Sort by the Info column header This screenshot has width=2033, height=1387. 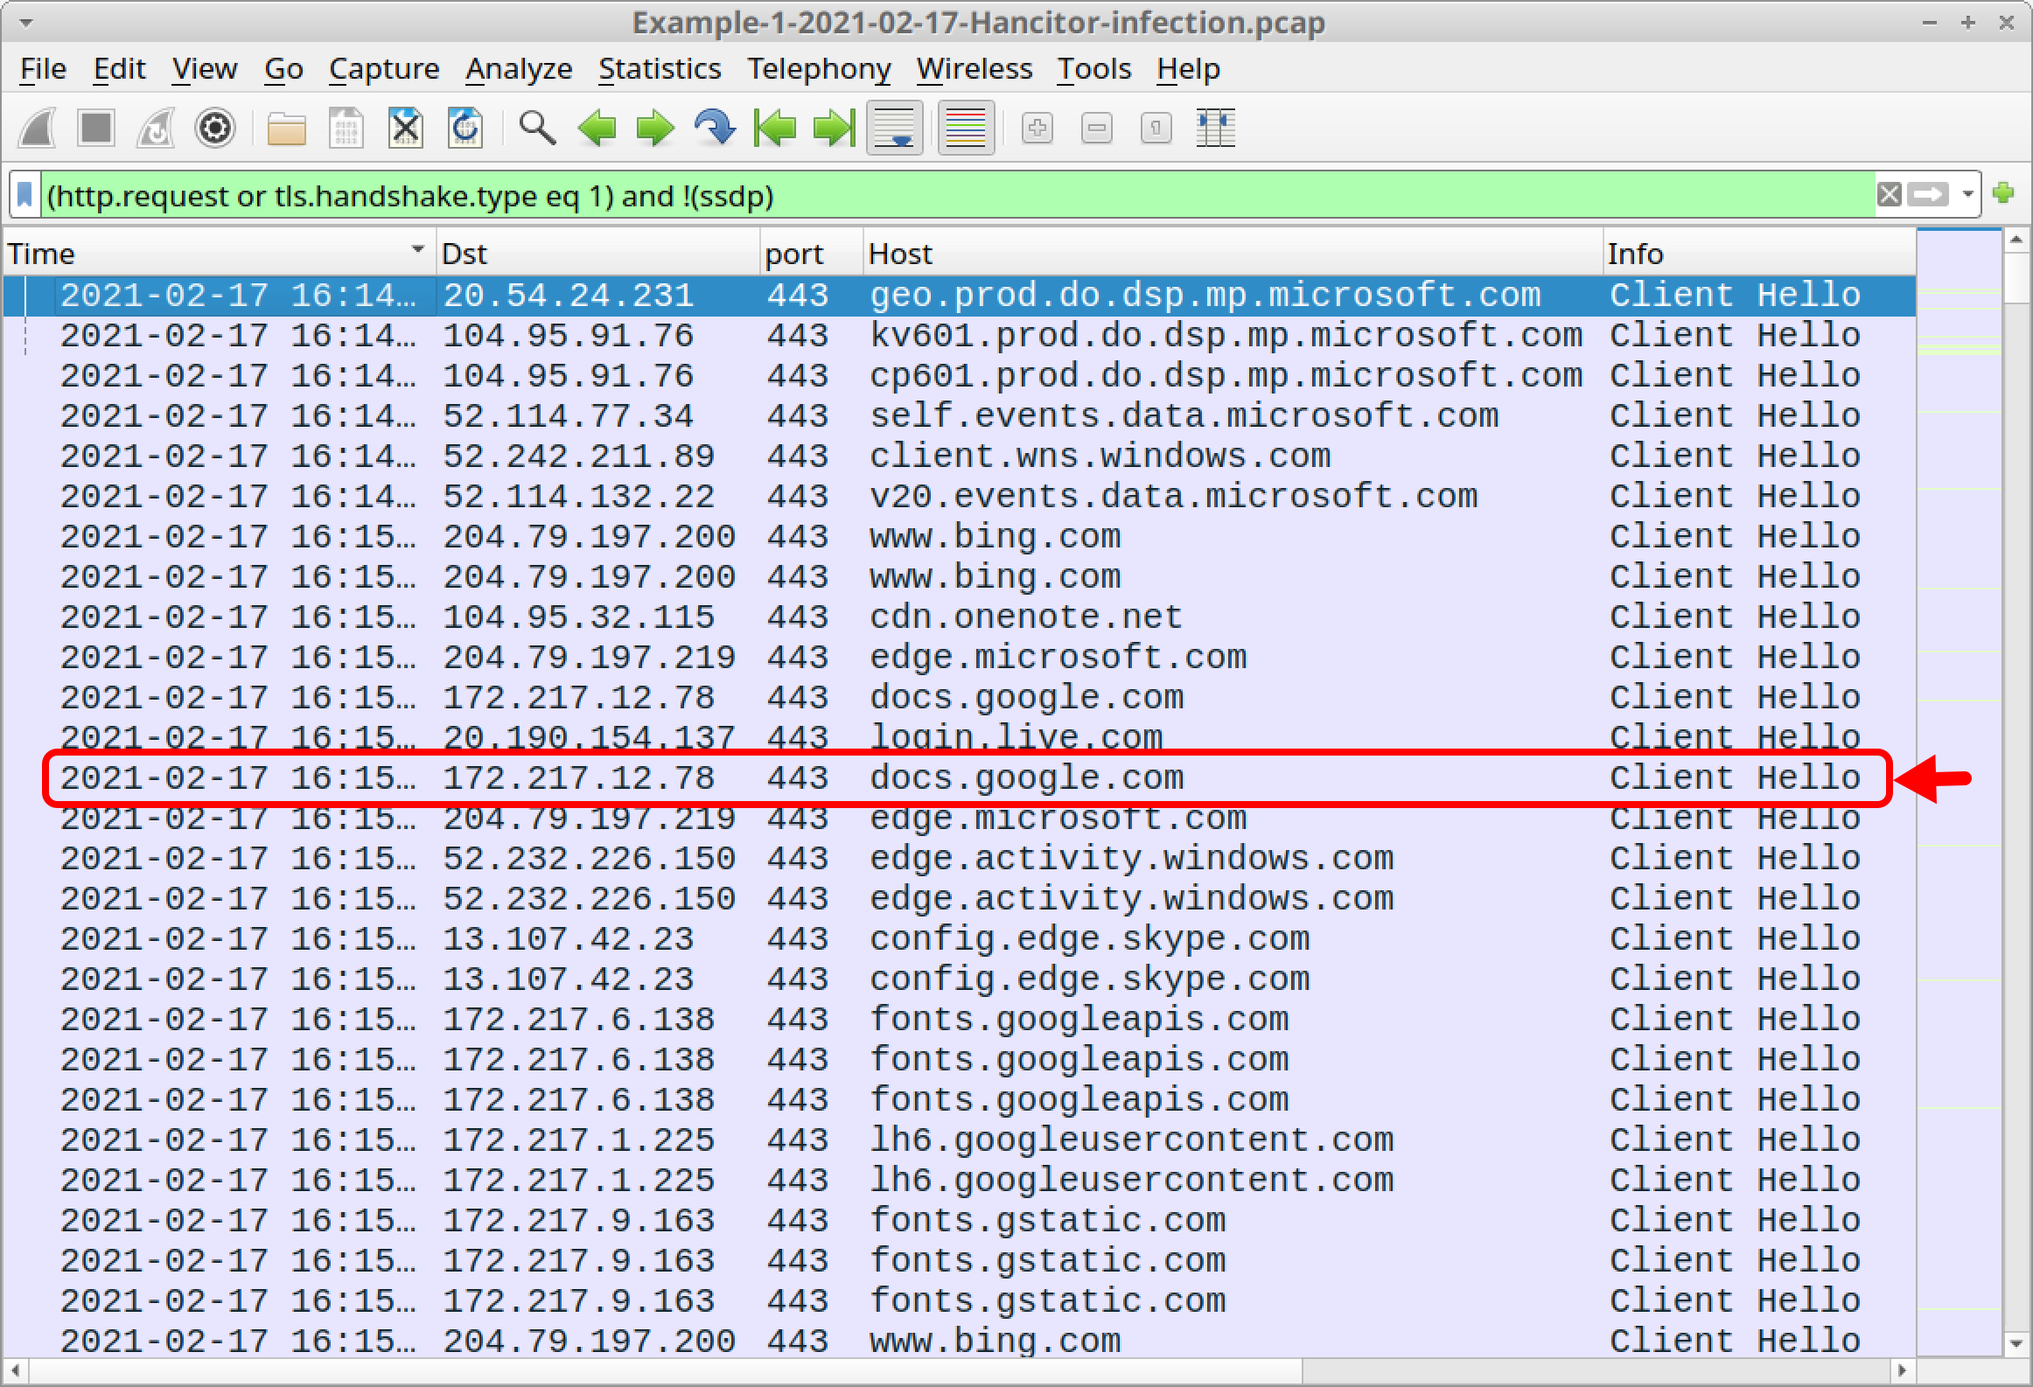click(1758, 254)
